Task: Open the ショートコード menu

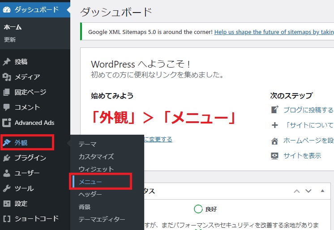Action: point(35,219)
